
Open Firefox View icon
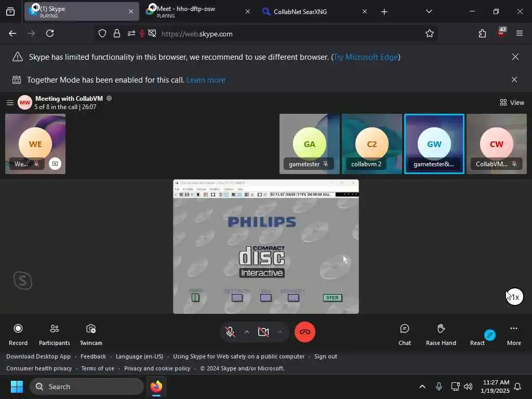[10, 11]
